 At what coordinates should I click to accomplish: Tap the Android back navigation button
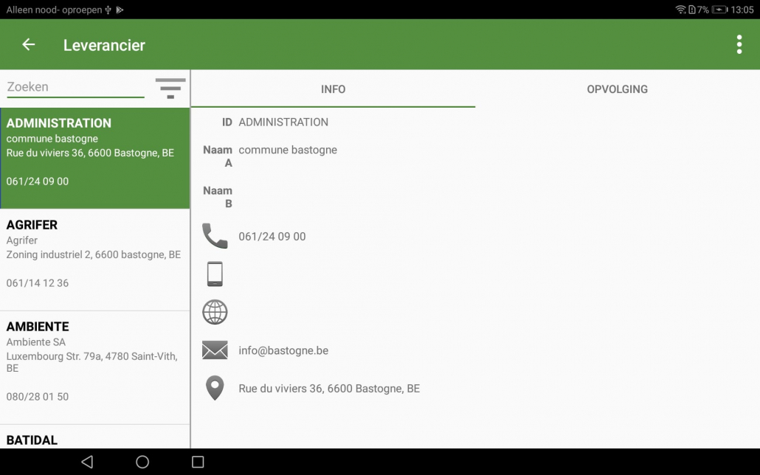(x=87, y=462)
